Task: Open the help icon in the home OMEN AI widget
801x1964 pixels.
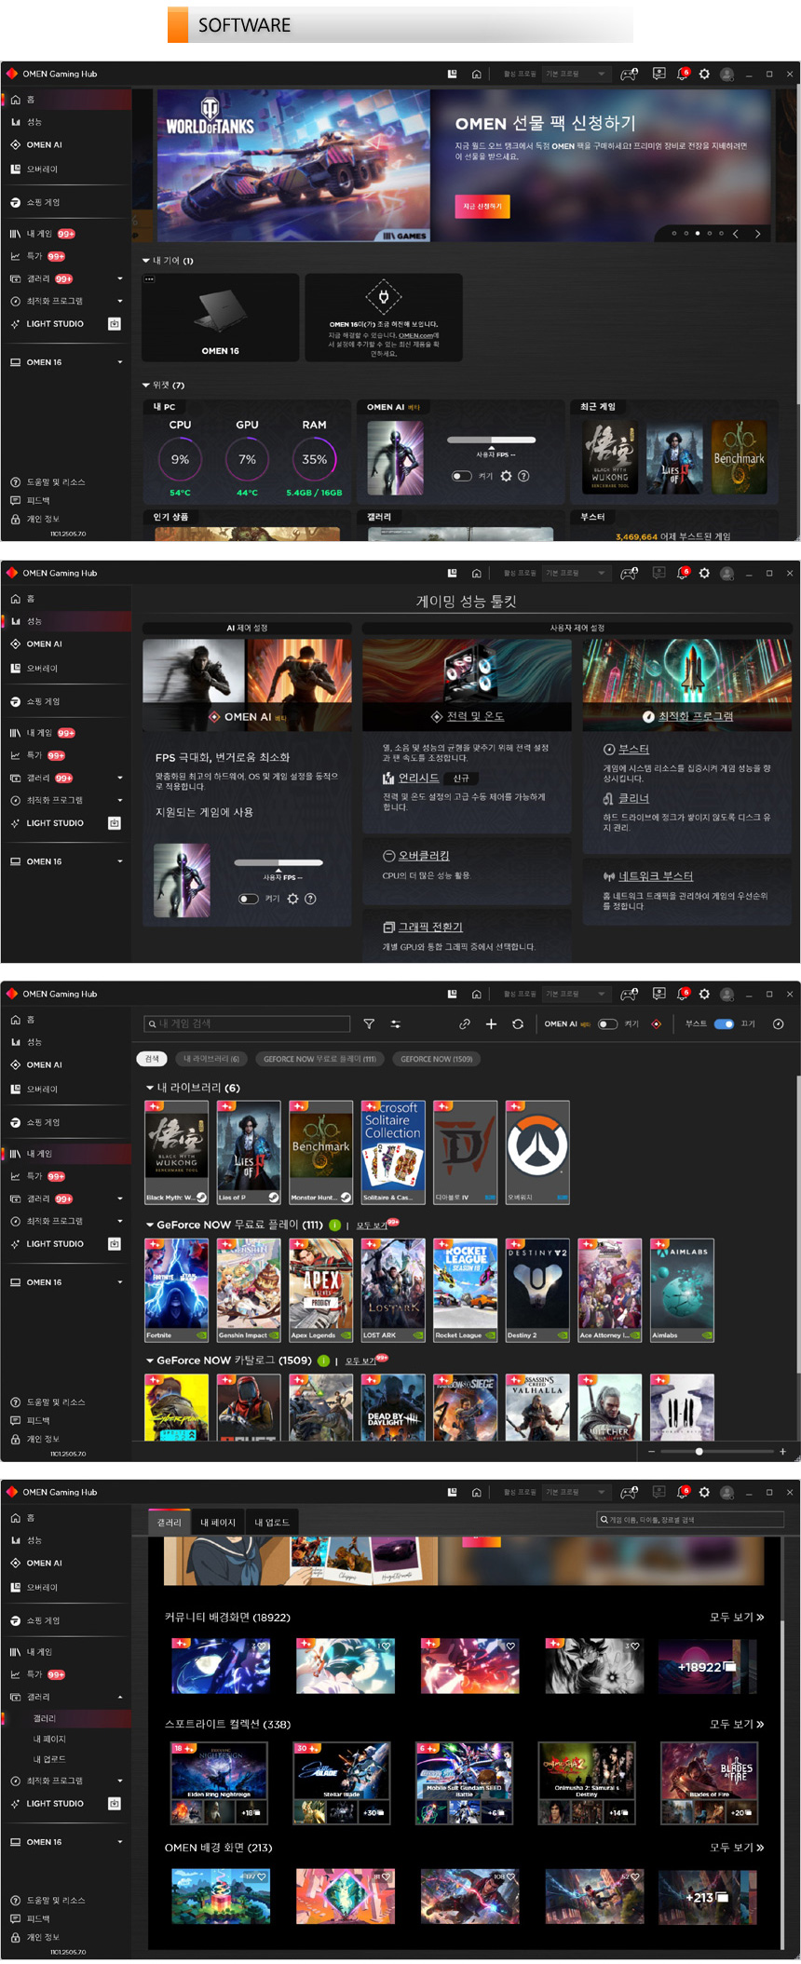Action: click(523, 476)
